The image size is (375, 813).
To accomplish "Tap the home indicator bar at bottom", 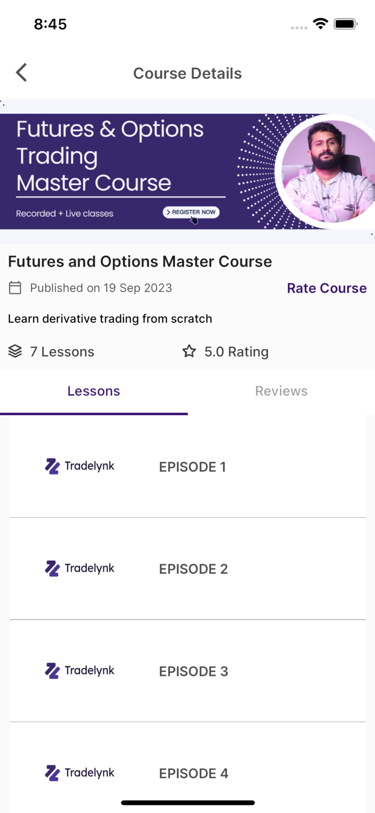I will coord(187,803).
